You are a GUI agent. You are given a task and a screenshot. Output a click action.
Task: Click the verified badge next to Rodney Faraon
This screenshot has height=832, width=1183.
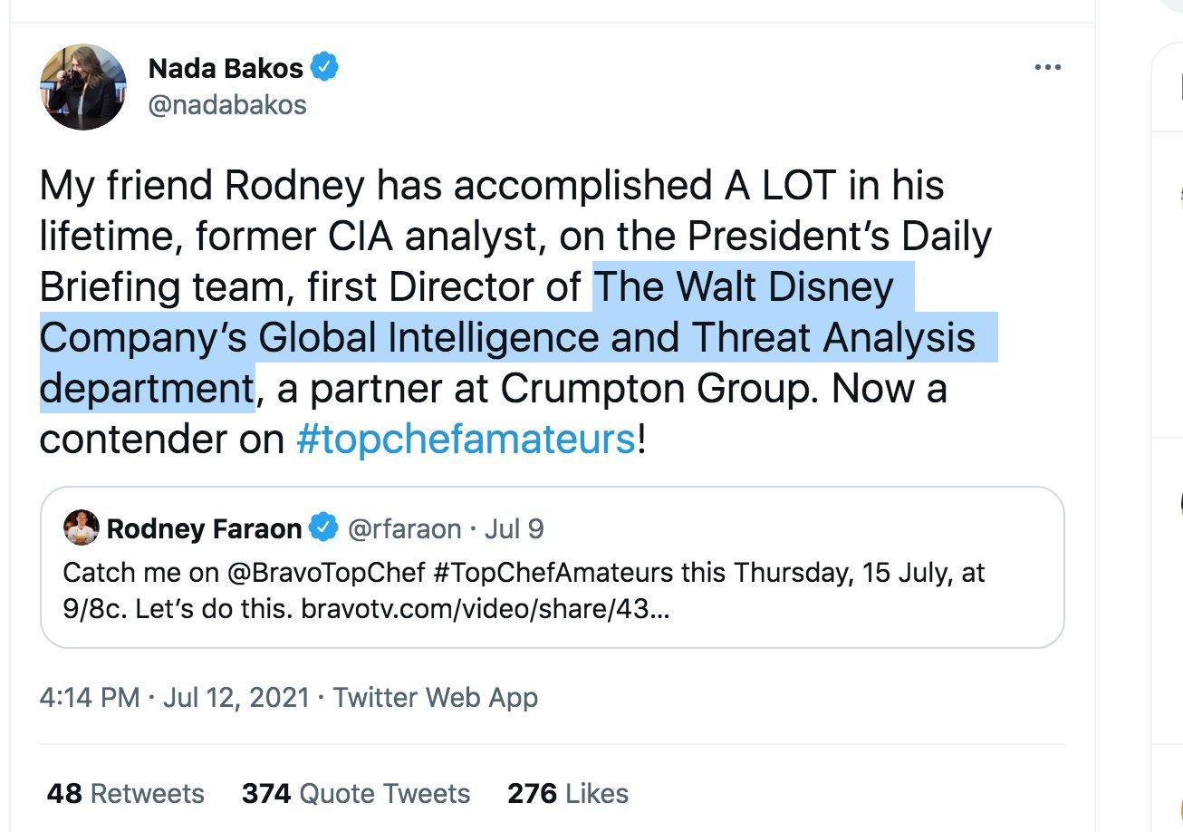click(x=323, y=527)
